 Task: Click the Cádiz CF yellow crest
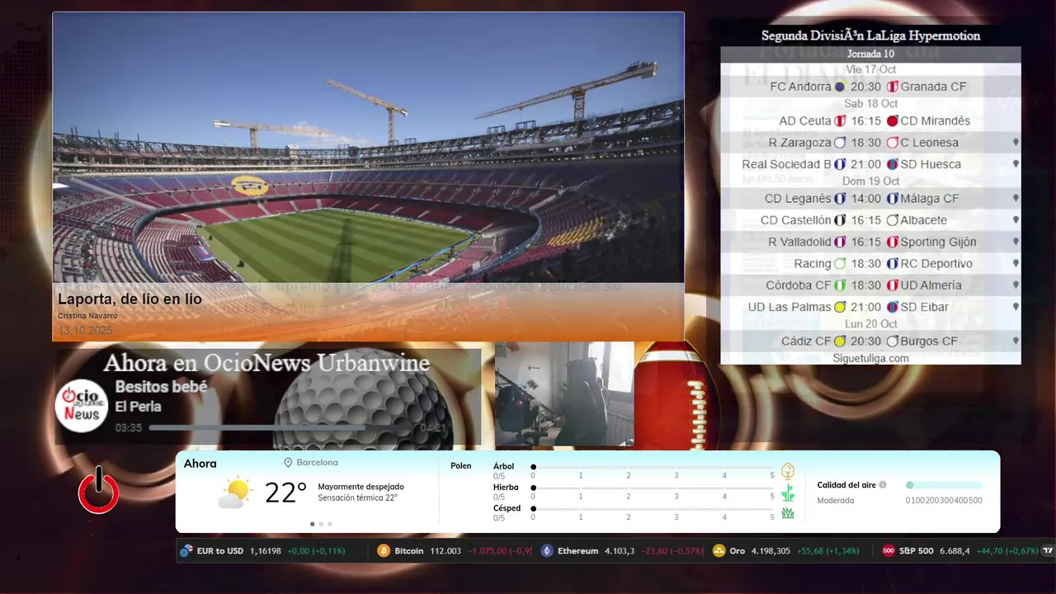tap(840, 342)
